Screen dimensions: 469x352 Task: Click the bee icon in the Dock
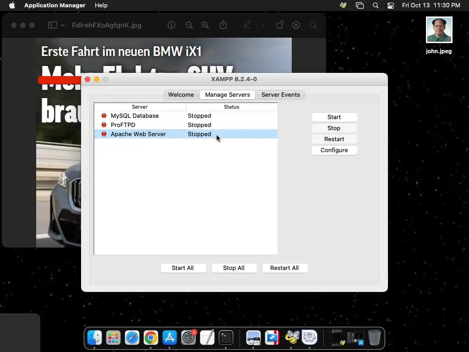(x=291, y=338)
